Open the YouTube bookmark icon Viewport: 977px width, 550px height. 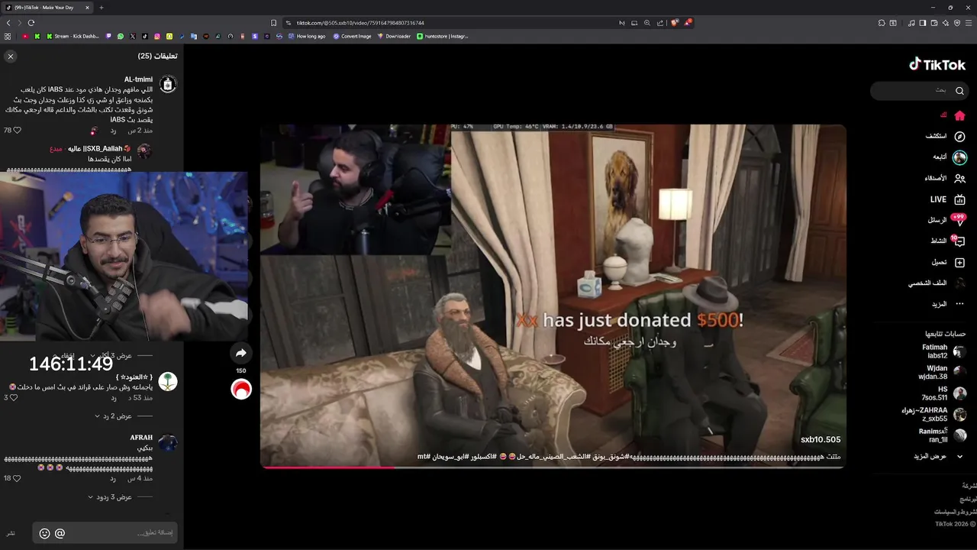coord(25,36)
